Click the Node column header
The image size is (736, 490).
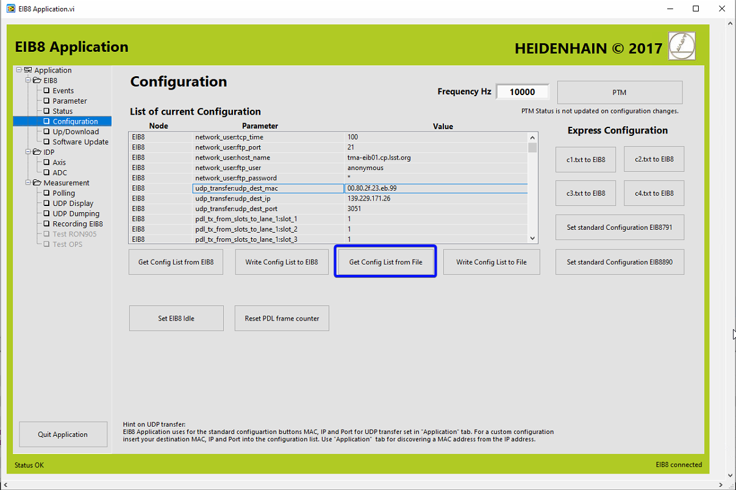pos(159,126)
